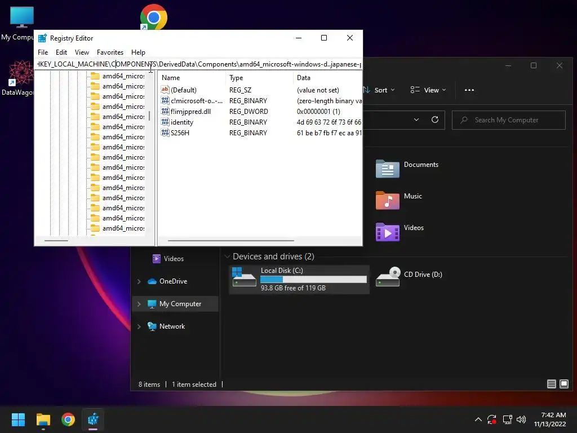This screenshot has width=577, height=433.
Task: Click the values pane horizontal scrollbar
Action: pos(230,241)
